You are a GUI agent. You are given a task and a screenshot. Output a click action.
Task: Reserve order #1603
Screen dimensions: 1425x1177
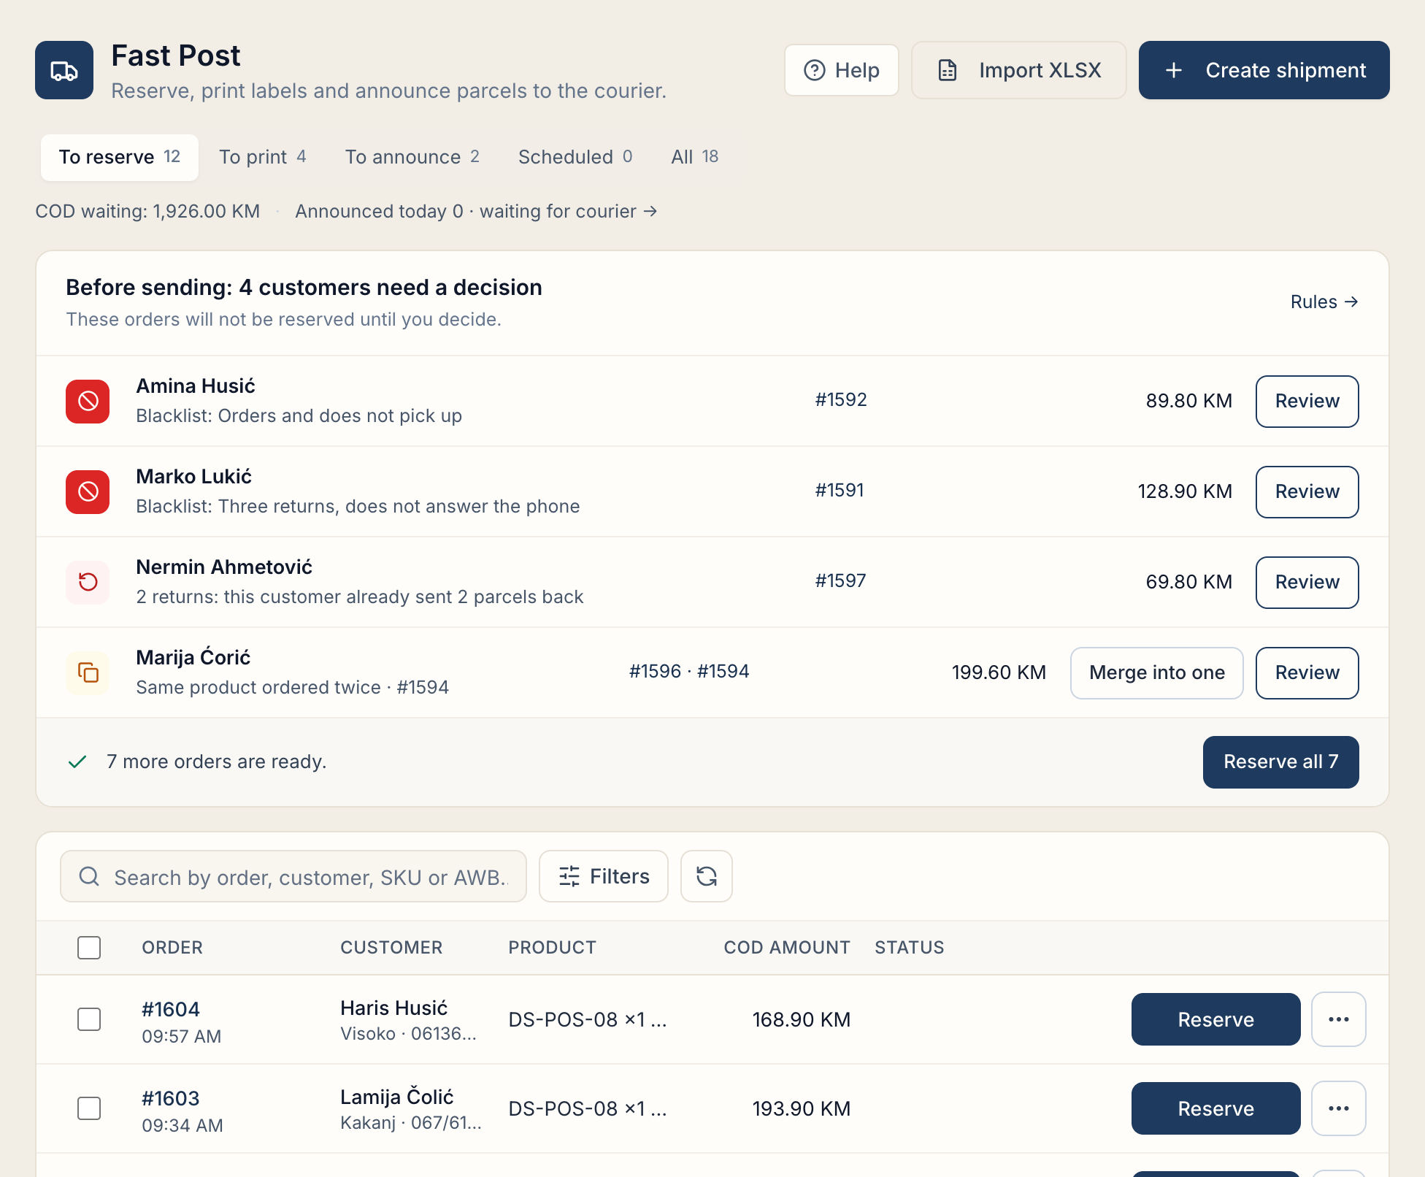(x=1215, y=1108)
